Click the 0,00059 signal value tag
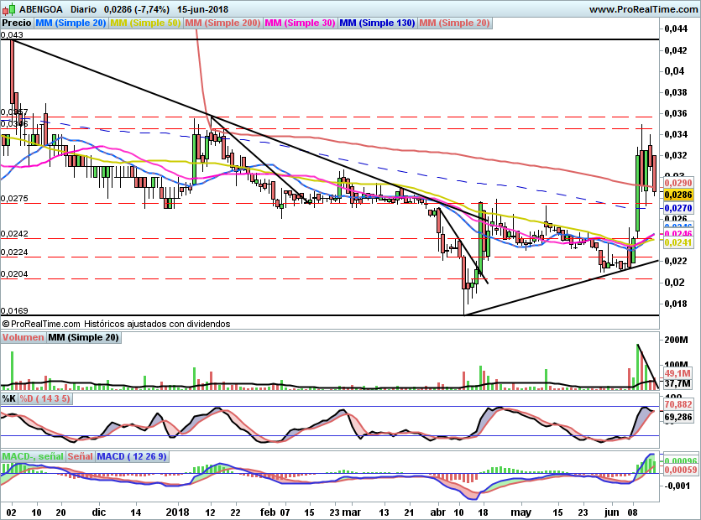701x520 pixels. [681, 470]
